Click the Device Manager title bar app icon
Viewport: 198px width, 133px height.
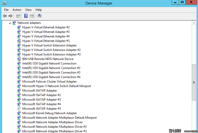(x=4, y=3)
